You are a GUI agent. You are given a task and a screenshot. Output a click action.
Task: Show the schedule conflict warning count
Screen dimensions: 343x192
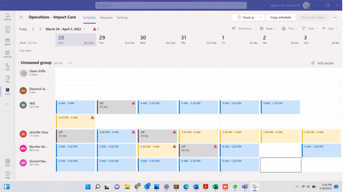[x=96, y=29]
